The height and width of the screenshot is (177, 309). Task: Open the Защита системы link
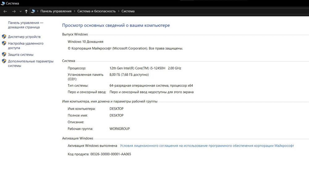pyautogui.click(x=20, y=55)
